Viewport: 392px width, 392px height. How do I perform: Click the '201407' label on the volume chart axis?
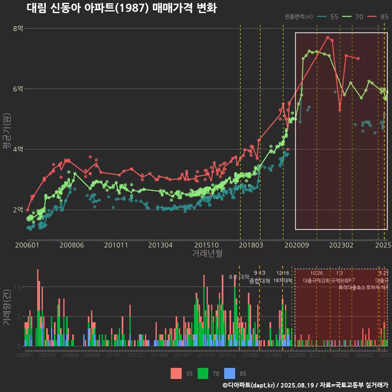(x=183, y=355)
